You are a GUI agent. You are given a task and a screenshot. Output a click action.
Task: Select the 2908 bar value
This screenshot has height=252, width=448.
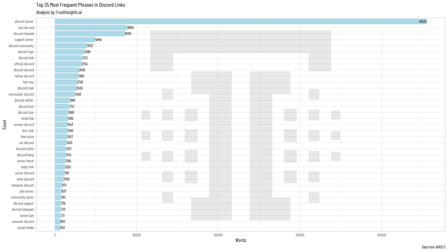[82, 70]
